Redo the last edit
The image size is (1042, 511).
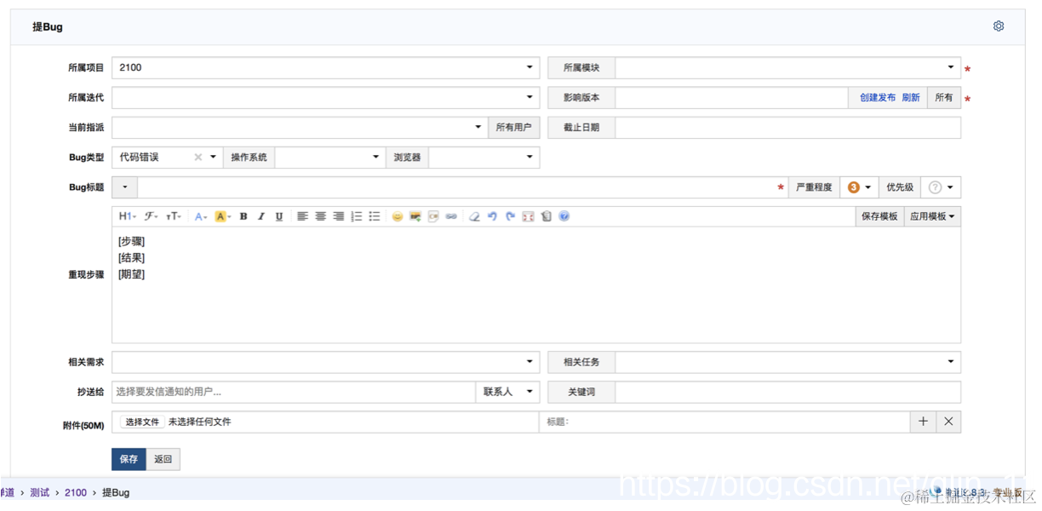pos(510,216)
